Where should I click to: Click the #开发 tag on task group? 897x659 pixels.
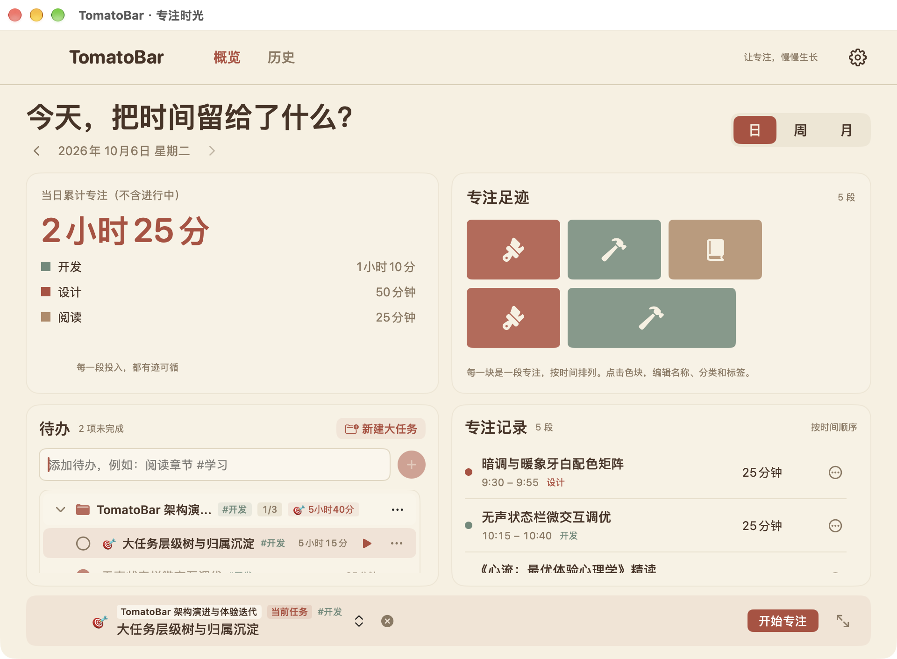[x=235, y=509]
